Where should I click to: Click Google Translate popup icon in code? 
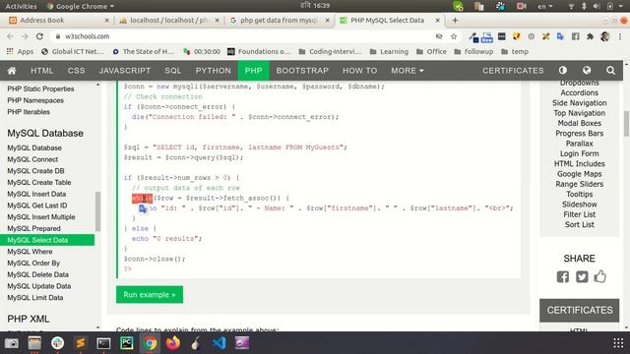coord(143,208)
